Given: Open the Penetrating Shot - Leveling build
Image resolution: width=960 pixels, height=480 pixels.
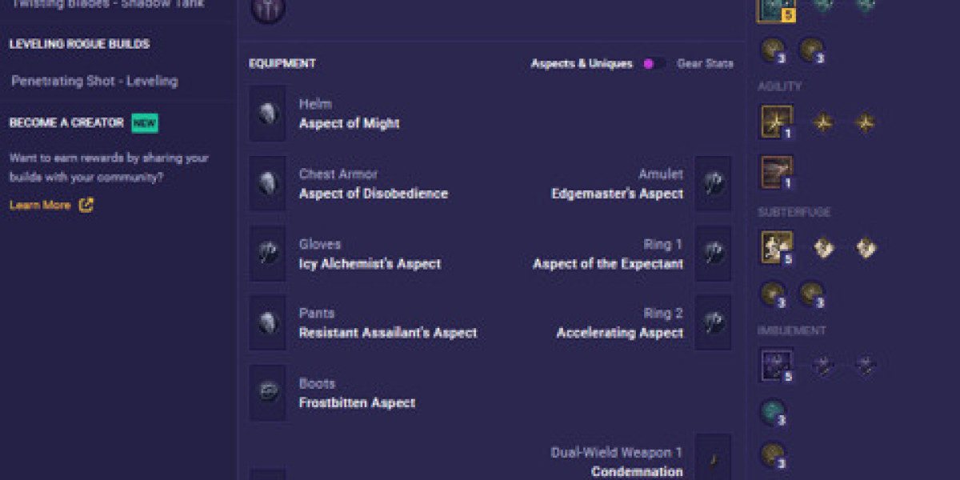Looking at the screenshot, I should [x=94, y=81].
